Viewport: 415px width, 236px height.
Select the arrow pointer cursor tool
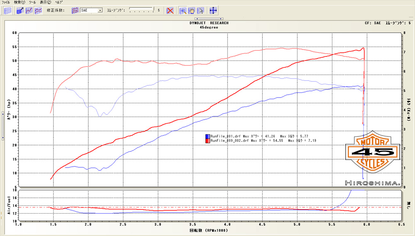[201, 10]
